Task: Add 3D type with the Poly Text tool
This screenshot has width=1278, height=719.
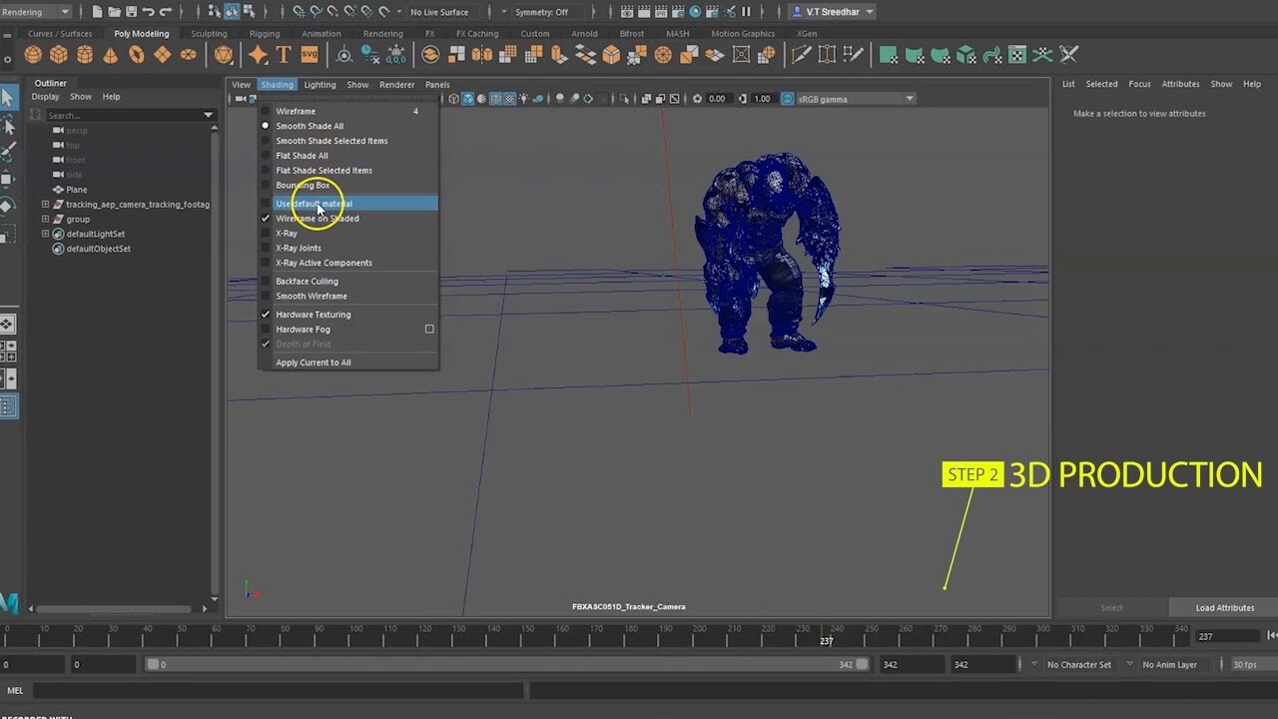Action: point(284,55)
